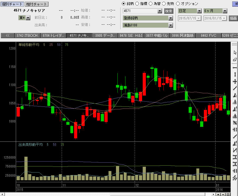Choose the fan with arc tool
238x196 pixels.
point(235,143)
